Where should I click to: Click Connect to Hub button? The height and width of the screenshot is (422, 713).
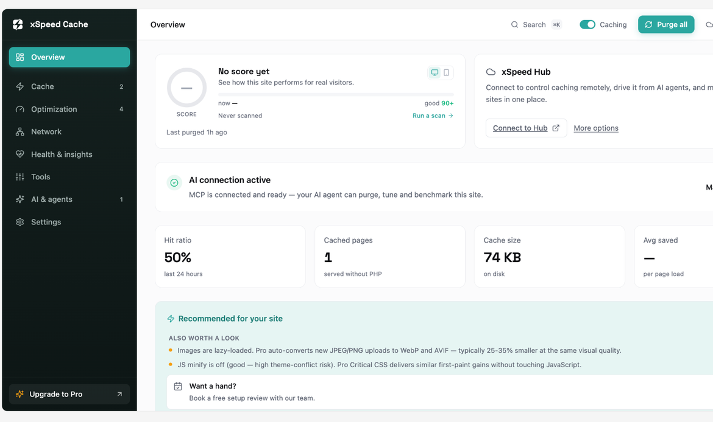[x=526, y=128]
